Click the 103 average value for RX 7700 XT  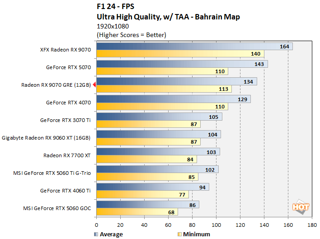pos(211,152)
